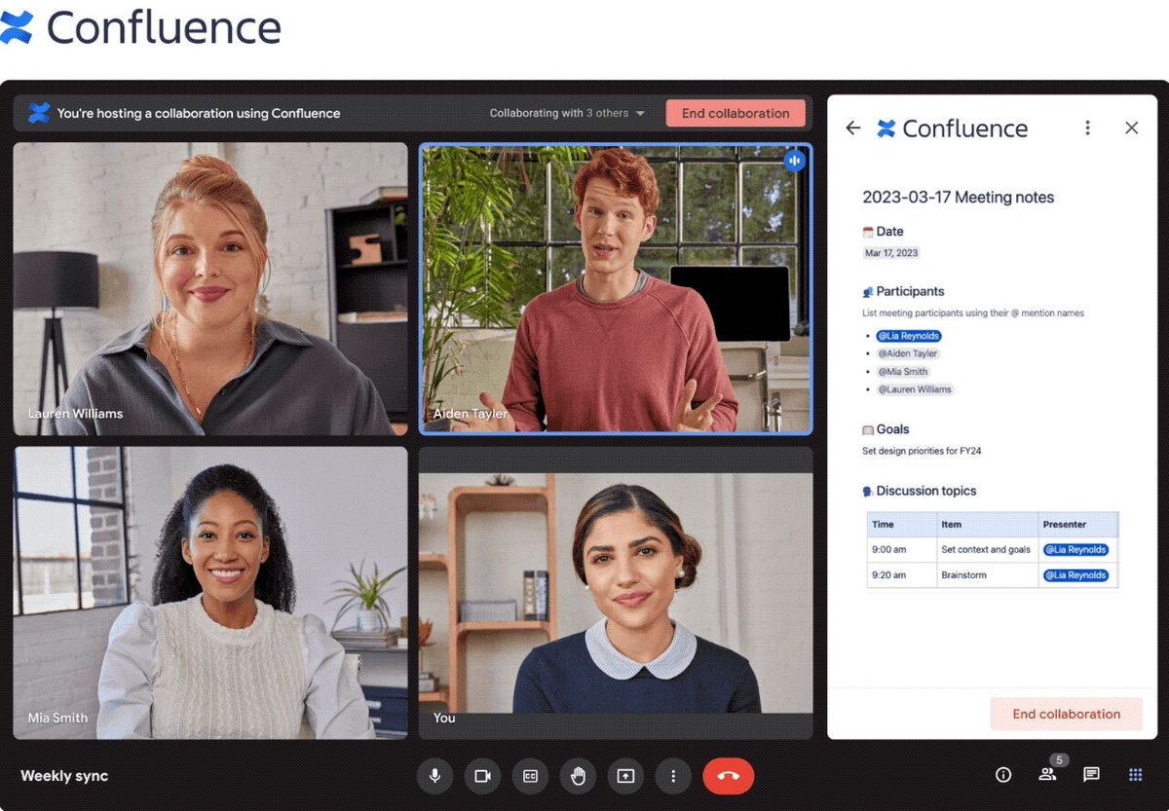1169x811 pixels.
Task: Hang up with the red leave-call button
Action: click(x=728, y=776)
